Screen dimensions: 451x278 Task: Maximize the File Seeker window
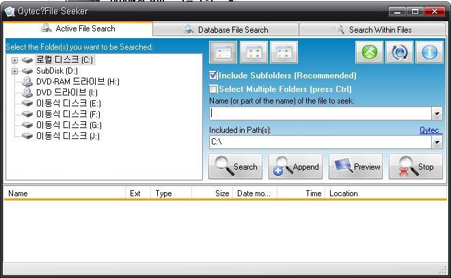pyautogui.click(x=415, y=12)
